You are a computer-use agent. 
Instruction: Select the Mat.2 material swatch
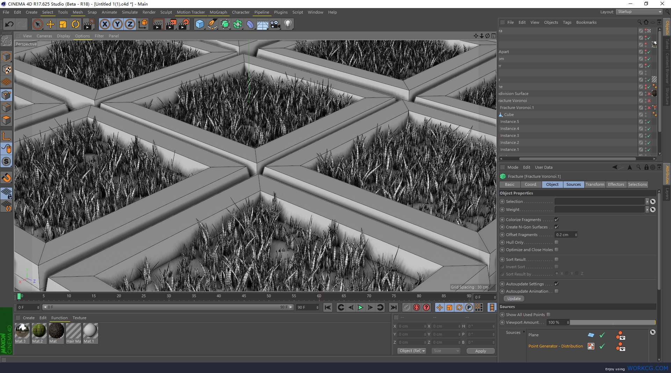click(39, 333)
